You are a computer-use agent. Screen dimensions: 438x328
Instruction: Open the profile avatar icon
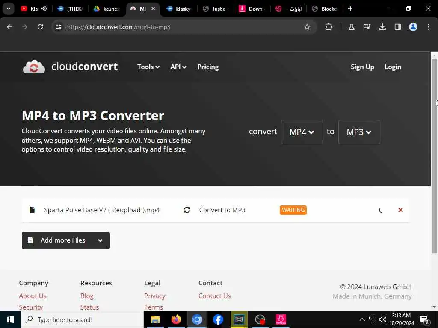coord(413,27)
